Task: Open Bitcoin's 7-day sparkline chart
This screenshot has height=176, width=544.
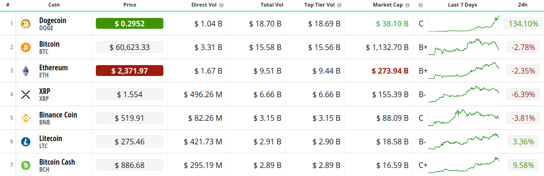Action: pos(464,47)
